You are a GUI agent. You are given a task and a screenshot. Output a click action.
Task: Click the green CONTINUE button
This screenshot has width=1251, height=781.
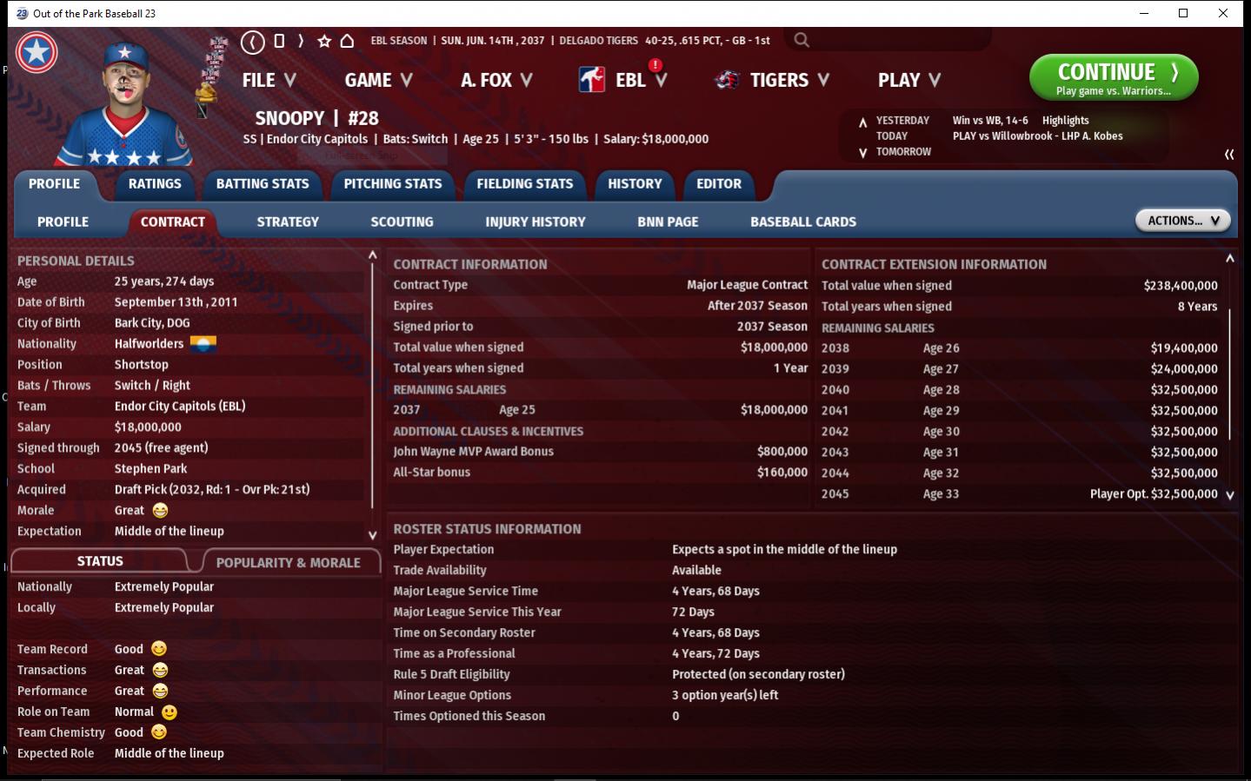1114,78
